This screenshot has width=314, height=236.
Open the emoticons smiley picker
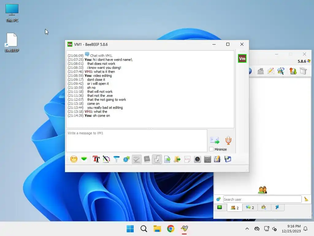pos(74,159)
